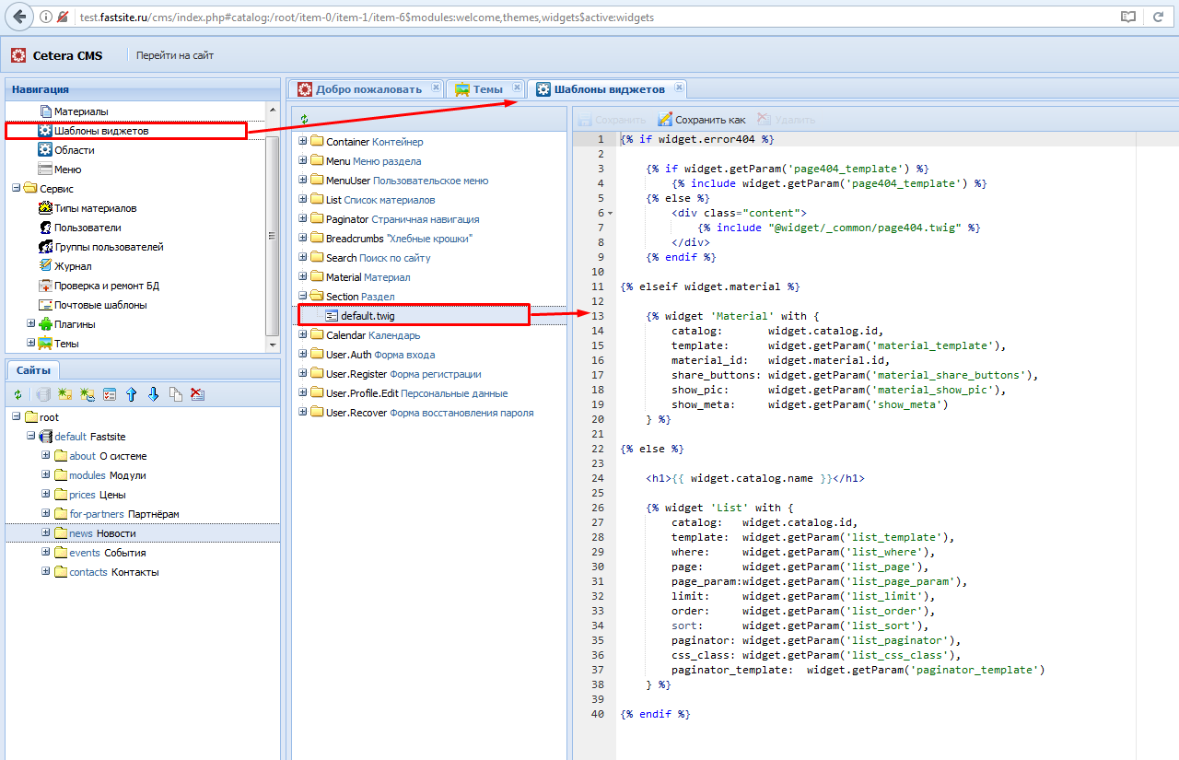Click the Сохранить toolbar button
Image resolution: width=1179 pixels, height=760 pixels.
[613, 120]
